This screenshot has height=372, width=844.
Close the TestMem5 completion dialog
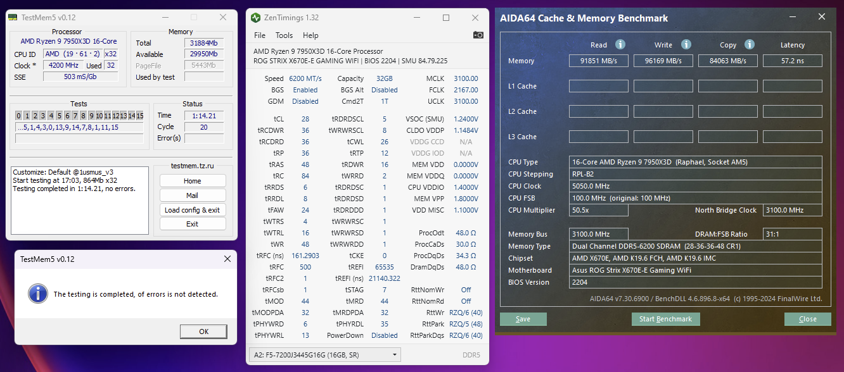coord(227,259)
